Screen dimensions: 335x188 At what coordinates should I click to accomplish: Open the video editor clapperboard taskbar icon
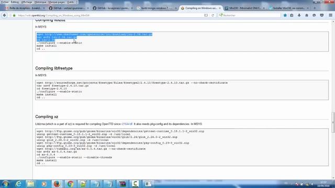(122, 184)
